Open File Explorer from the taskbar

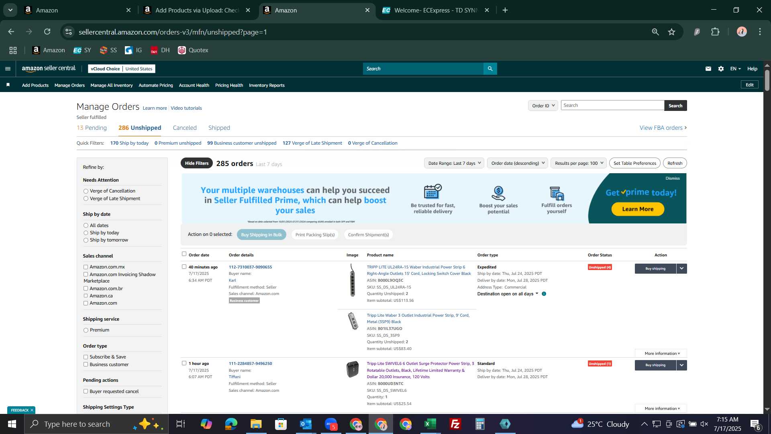click(x=256, y=424)
